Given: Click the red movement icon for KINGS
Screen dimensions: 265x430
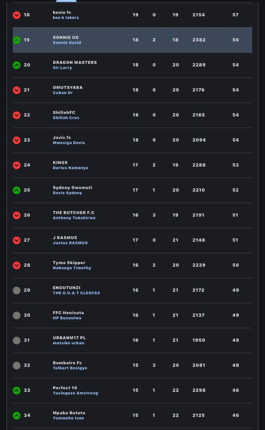Looking at the screenshot, I should (x=17, y=165).
